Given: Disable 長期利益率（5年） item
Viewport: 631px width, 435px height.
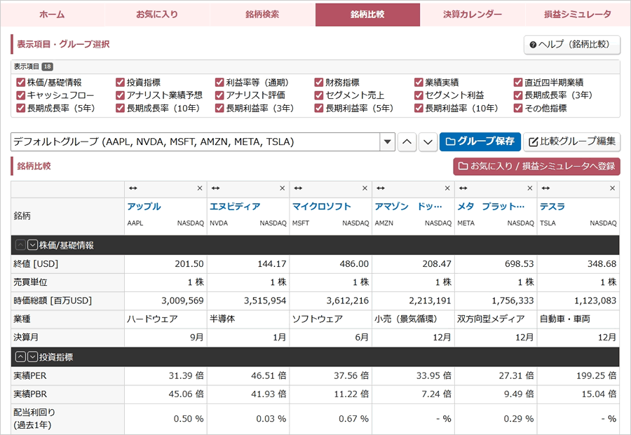Looking at the screenshot, I should [319, 108].
